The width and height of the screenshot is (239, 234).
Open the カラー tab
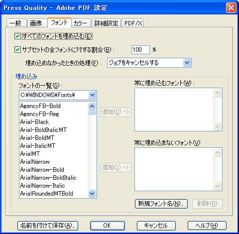(80, 23)
